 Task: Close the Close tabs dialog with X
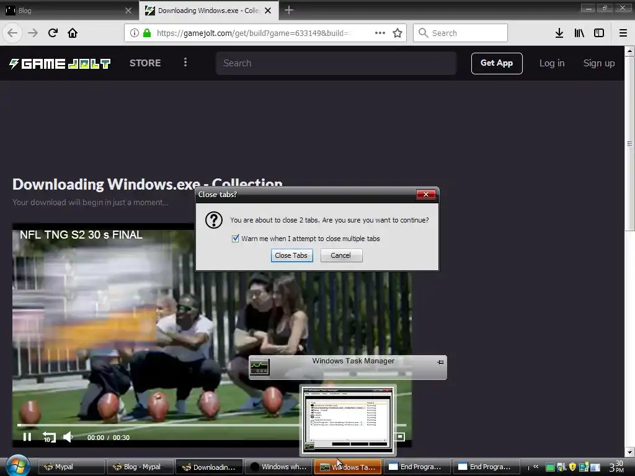[425, 194]
